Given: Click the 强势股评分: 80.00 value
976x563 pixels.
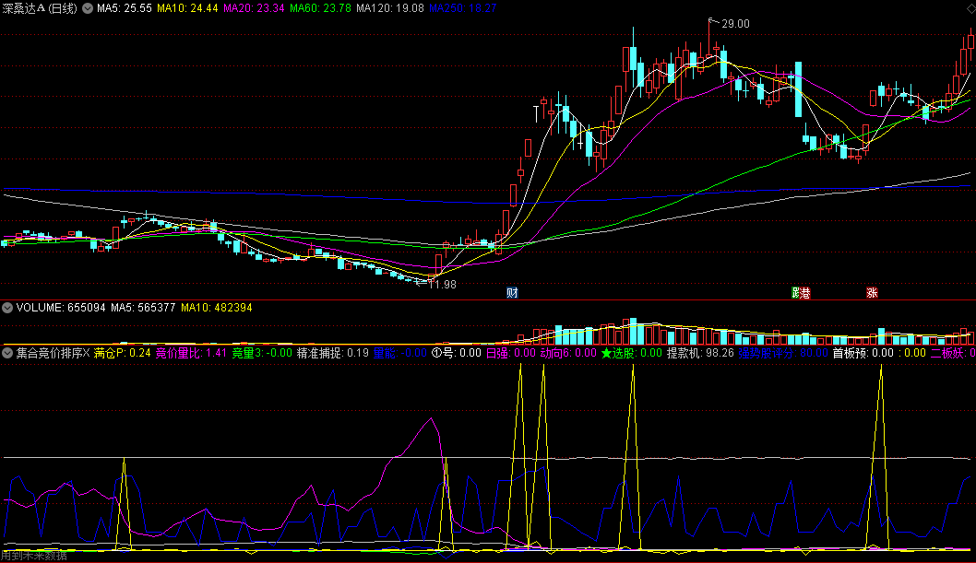Looking at the screenshot, I should tap(784, 353).
